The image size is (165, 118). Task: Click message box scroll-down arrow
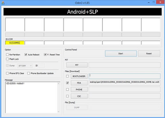point(59,111)
